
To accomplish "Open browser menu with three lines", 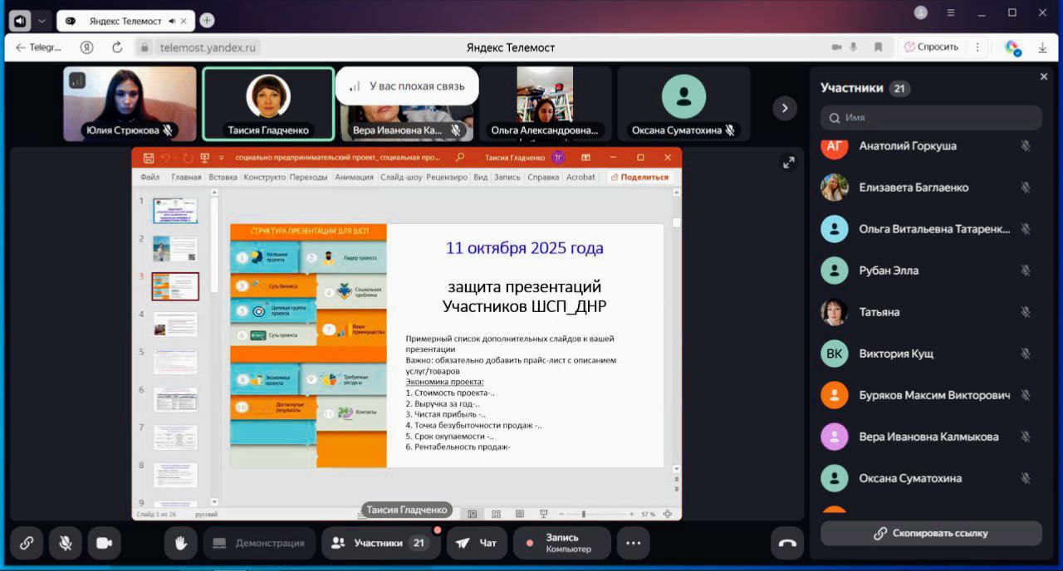I will point(951,12).
